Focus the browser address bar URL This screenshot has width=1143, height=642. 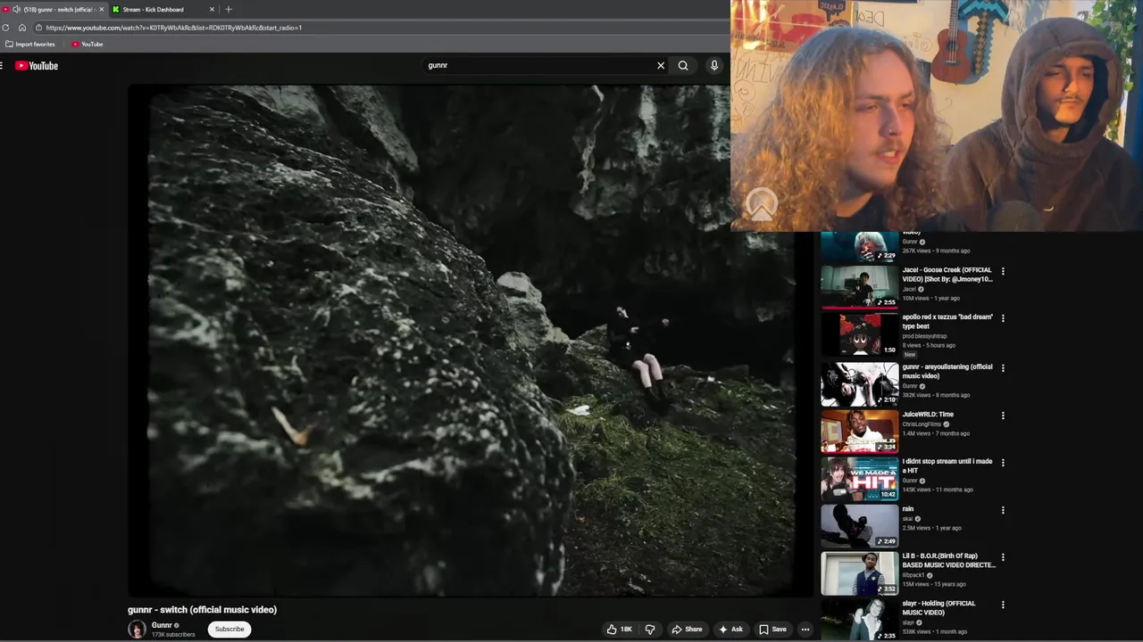[174, 28]
